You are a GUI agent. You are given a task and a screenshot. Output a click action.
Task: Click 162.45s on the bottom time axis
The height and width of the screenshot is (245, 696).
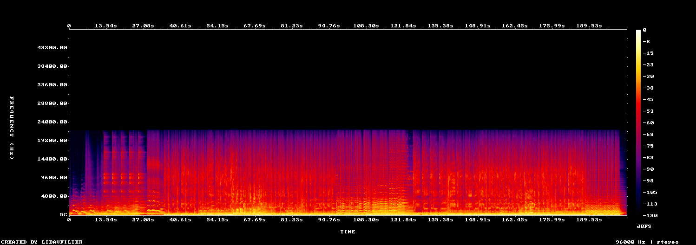pos(515,219)
